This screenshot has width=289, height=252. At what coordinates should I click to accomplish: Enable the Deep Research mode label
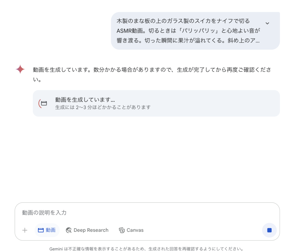point(91,230)
